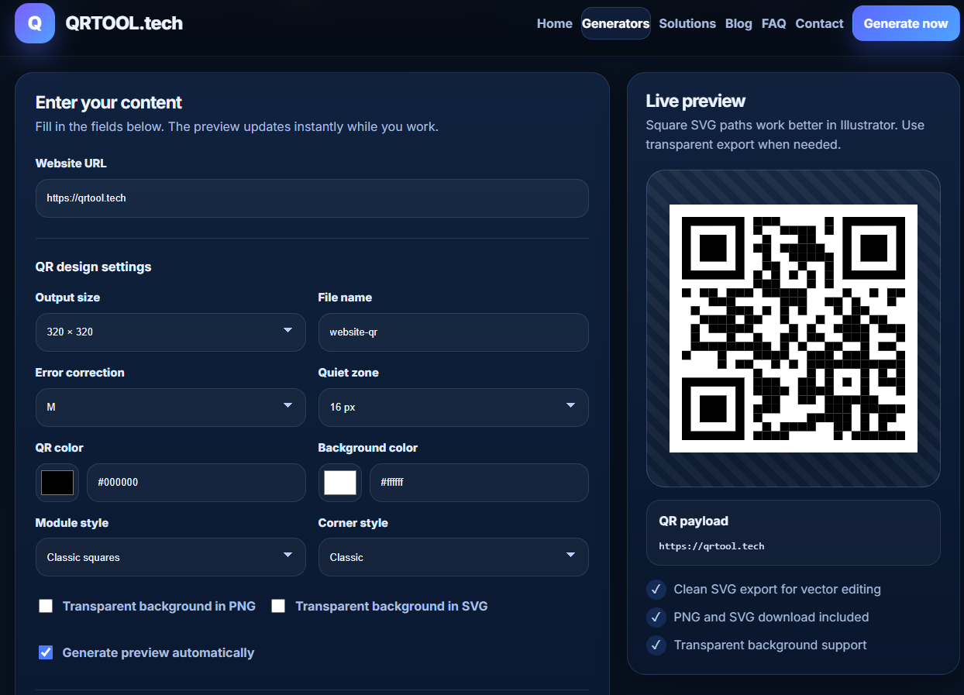Open the FAQ nav link
This screenshot has width=964, height=695.
(774, 23)
